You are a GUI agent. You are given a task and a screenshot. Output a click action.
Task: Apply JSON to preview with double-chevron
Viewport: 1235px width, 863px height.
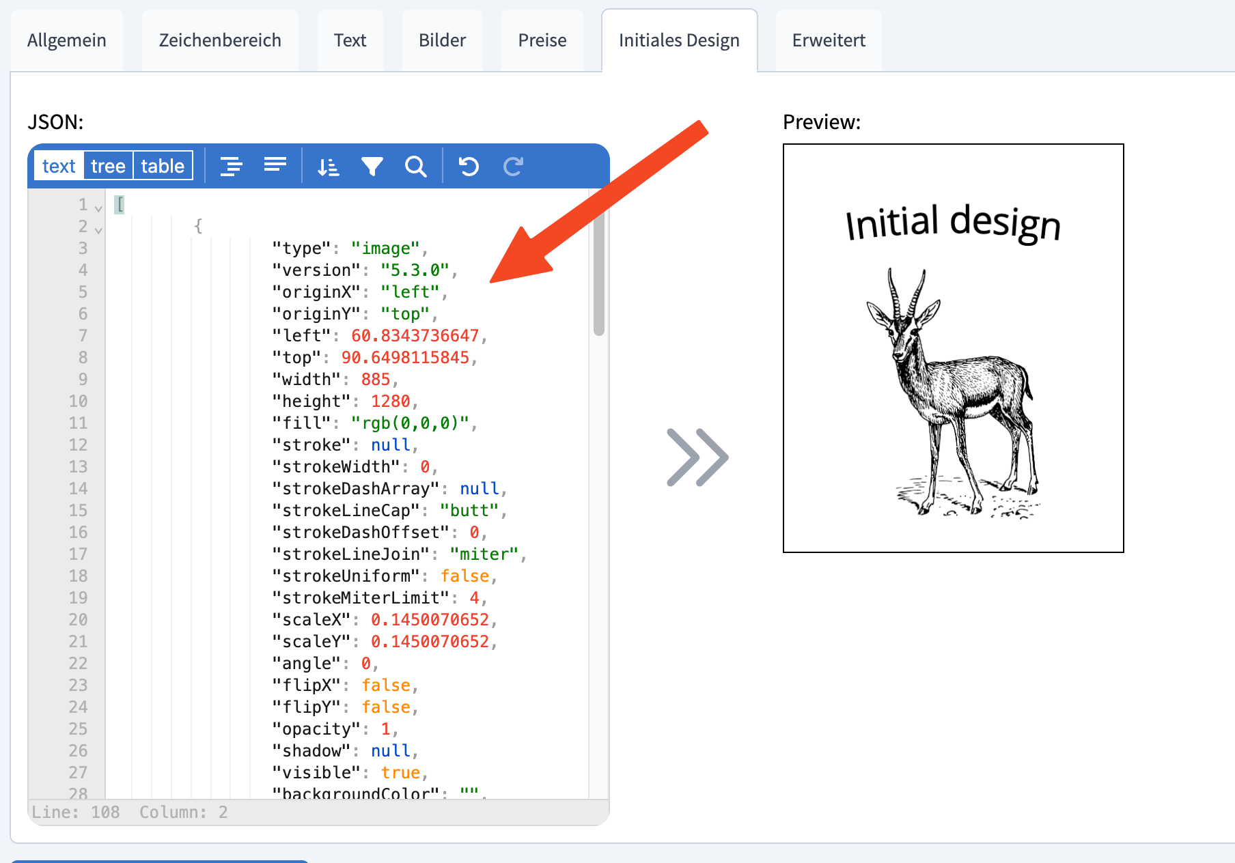pyautogui.click(x=697, y=457)
